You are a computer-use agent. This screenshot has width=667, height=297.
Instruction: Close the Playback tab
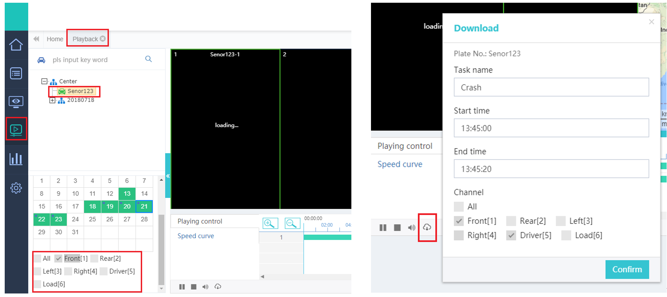pos(103,39)
